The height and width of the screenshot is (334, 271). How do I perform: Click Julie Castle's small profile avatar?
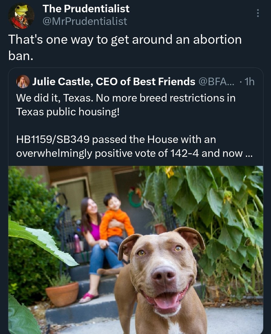tap(23, 82)
